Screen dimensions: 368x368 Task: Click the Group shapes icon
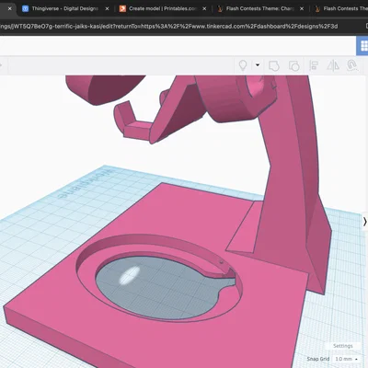click(x=274, y=65)
